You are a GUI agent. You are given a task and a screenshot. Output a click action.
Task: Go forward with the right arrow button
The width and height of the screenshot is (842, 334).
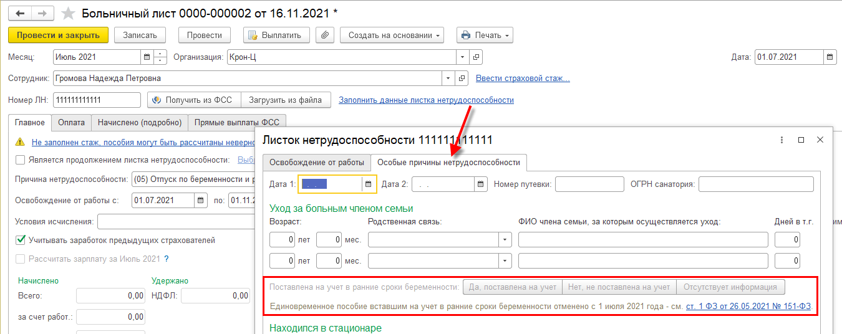click(x=42, y=14)
